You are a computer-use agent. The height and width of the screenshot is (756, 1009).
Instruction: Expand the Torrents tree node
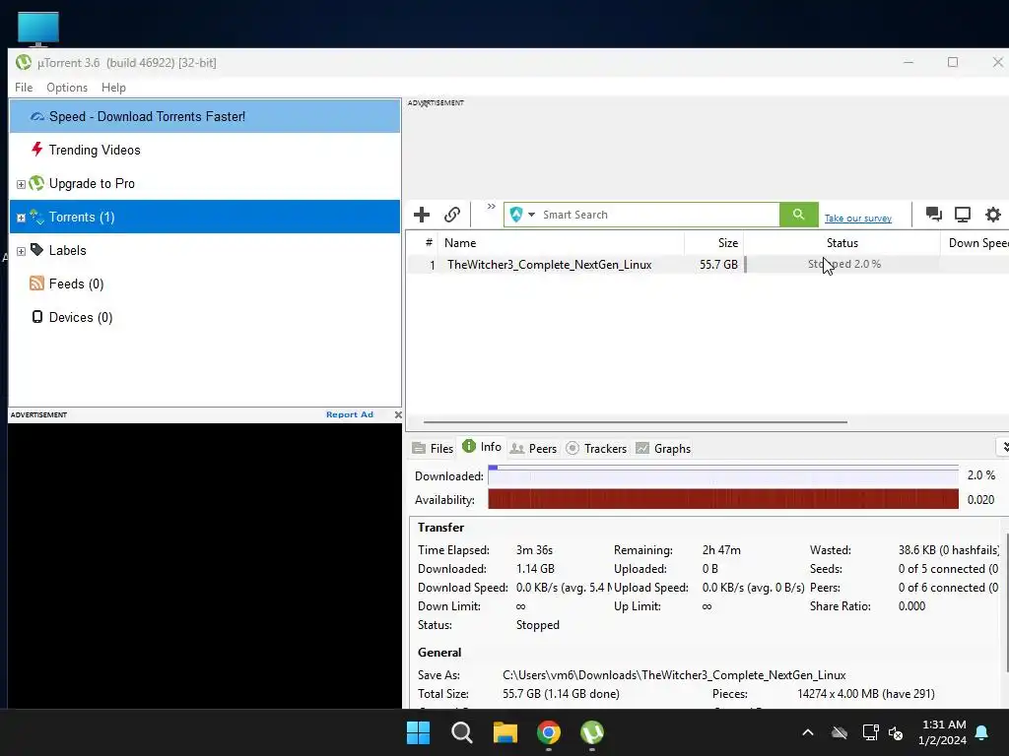coord(21,218)
